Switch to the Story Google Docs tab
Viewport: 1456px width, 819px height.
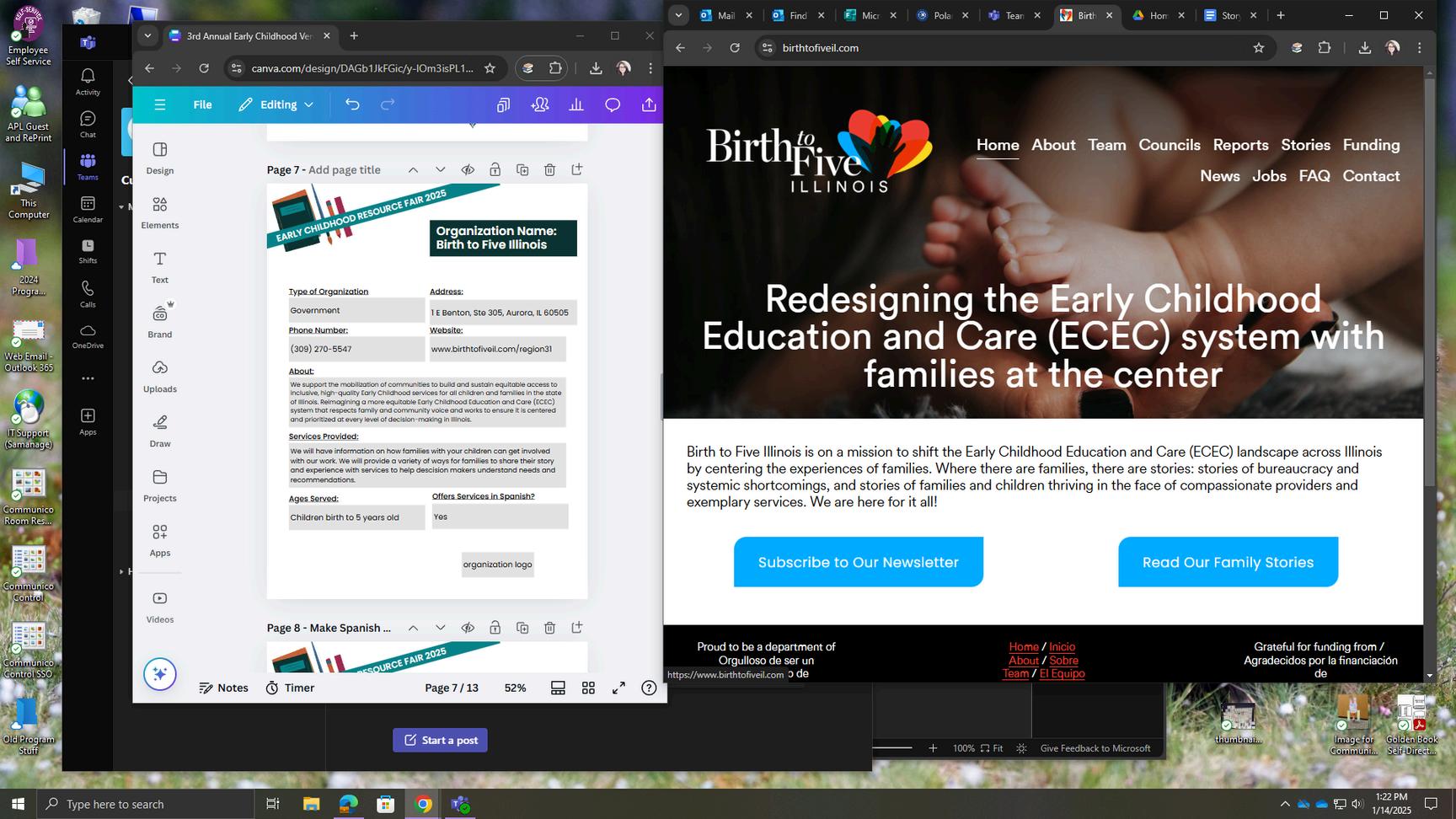(1231, 15)
